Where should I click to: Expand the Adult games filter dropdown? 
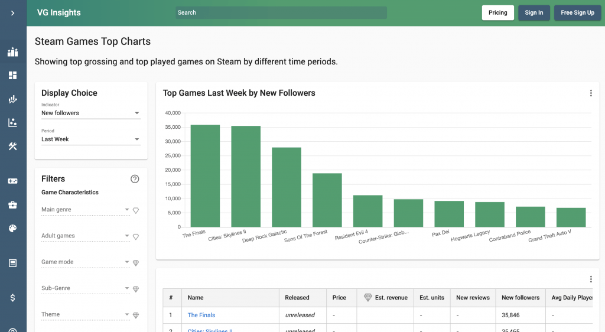[x=85, y=236]
